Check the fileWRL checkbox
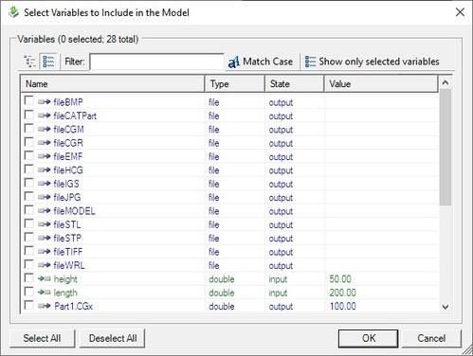The image size is (473, 356). pos(28,264)
